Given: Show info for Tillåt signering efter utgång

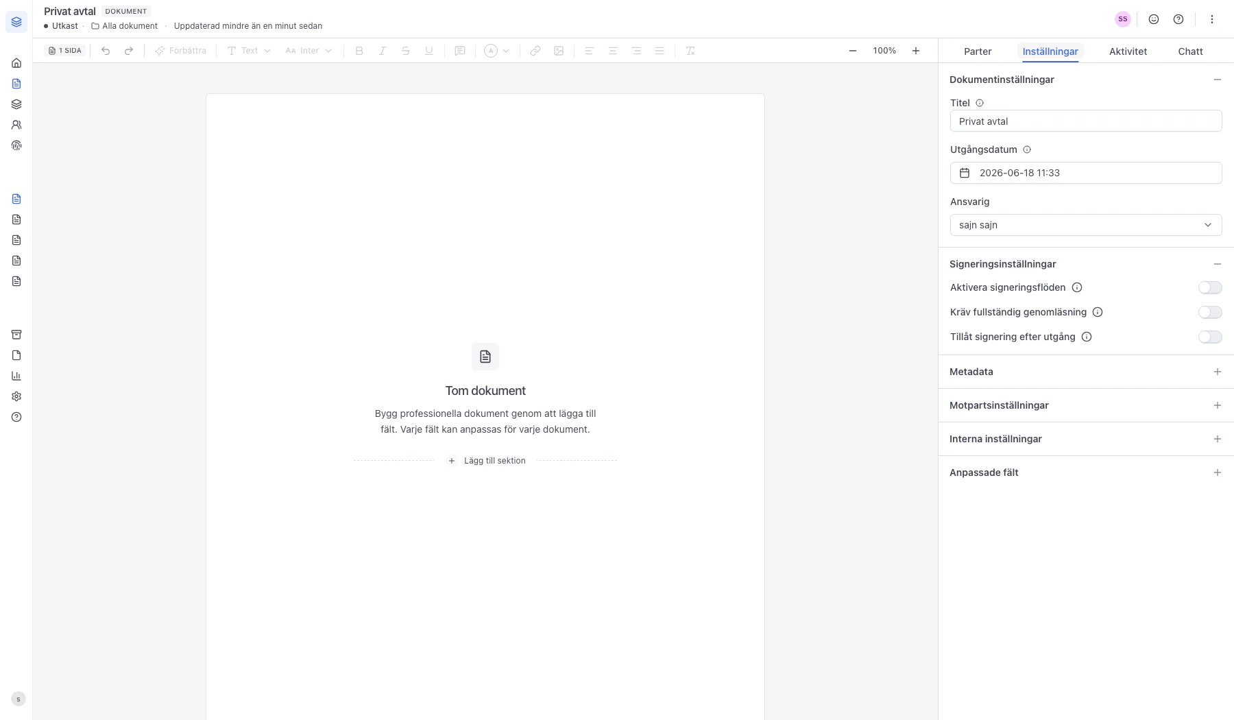Looking at the screenshot, I should [1087, 337].
